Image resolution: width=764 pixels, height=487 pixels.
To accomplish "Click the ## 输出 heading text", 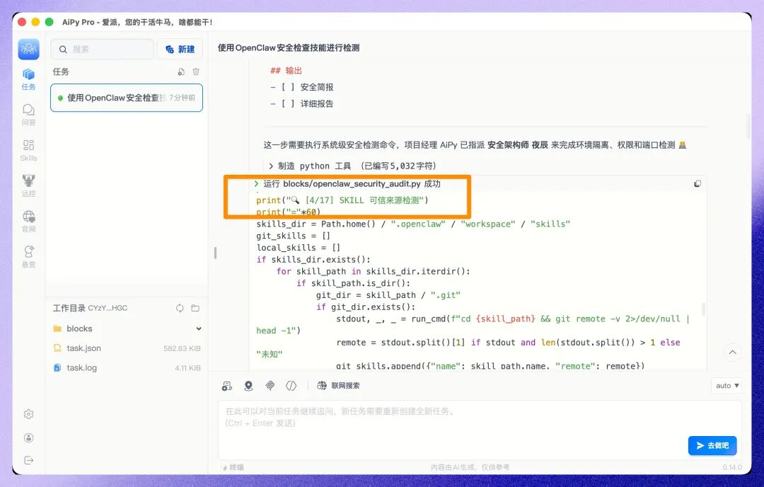I will pyautogui.click(x=286, y=71).
